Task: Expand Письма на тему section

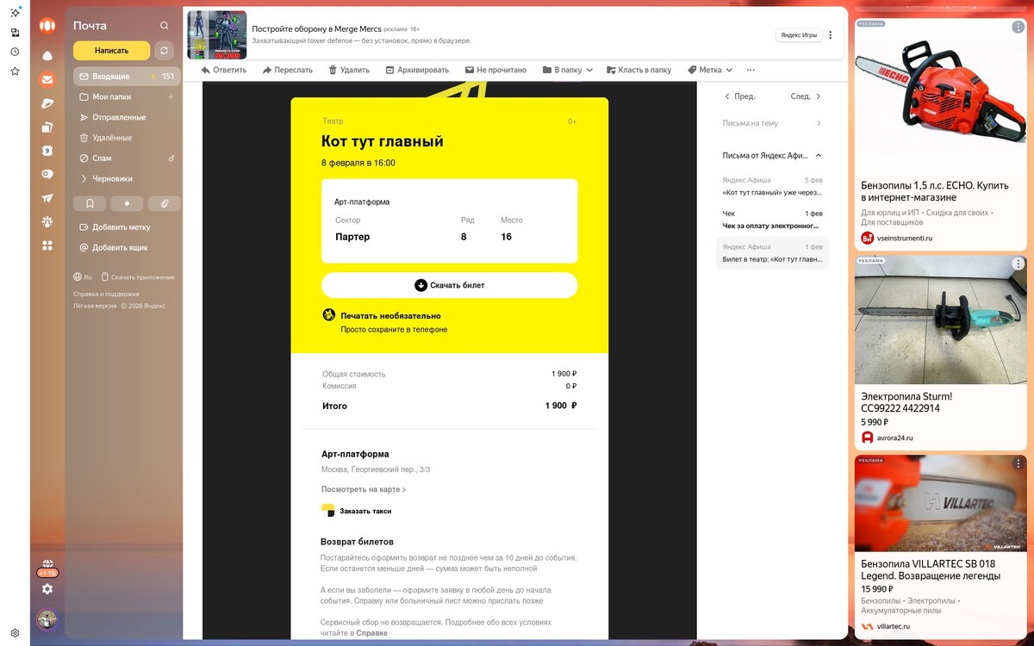Action: (x=772, y=123)
